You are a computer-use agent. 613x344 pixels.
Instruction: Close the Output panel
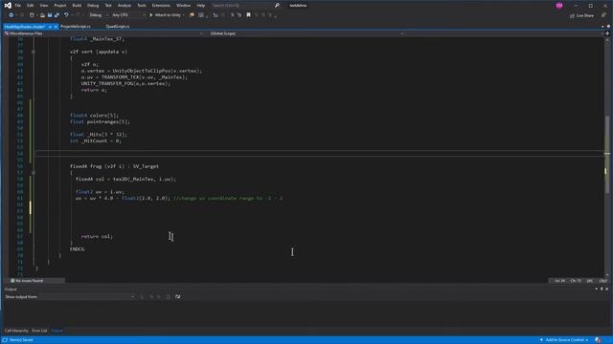coord(606,289)
